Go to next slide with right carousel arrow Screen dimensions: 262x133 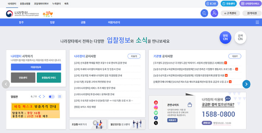click(x=246, y=84)
